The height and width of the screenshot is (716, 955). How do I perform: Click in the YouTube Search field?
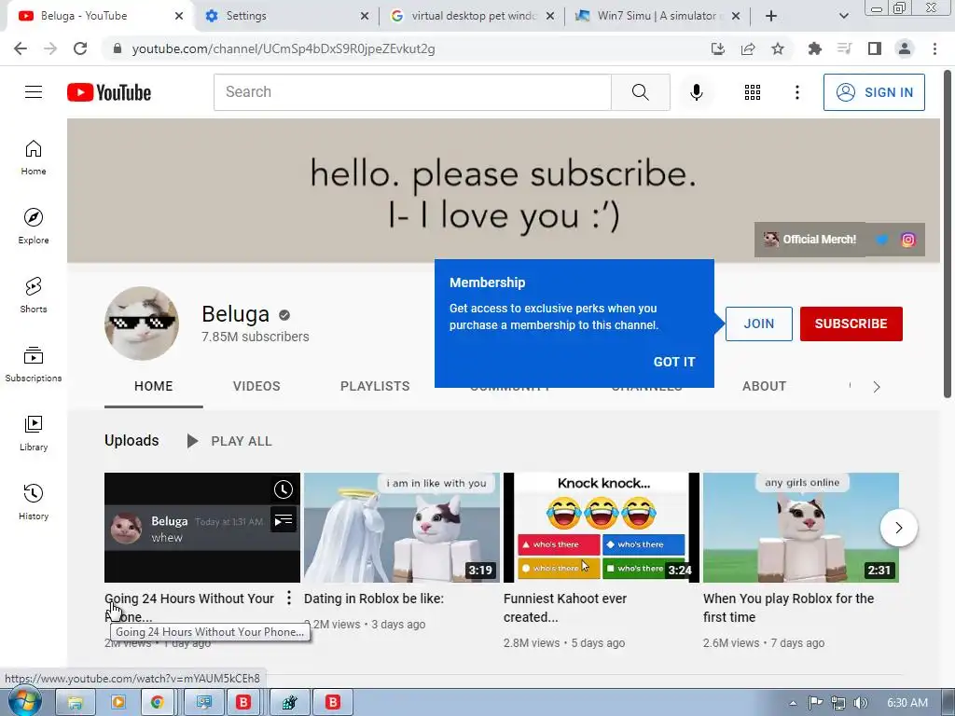point(412,92)
